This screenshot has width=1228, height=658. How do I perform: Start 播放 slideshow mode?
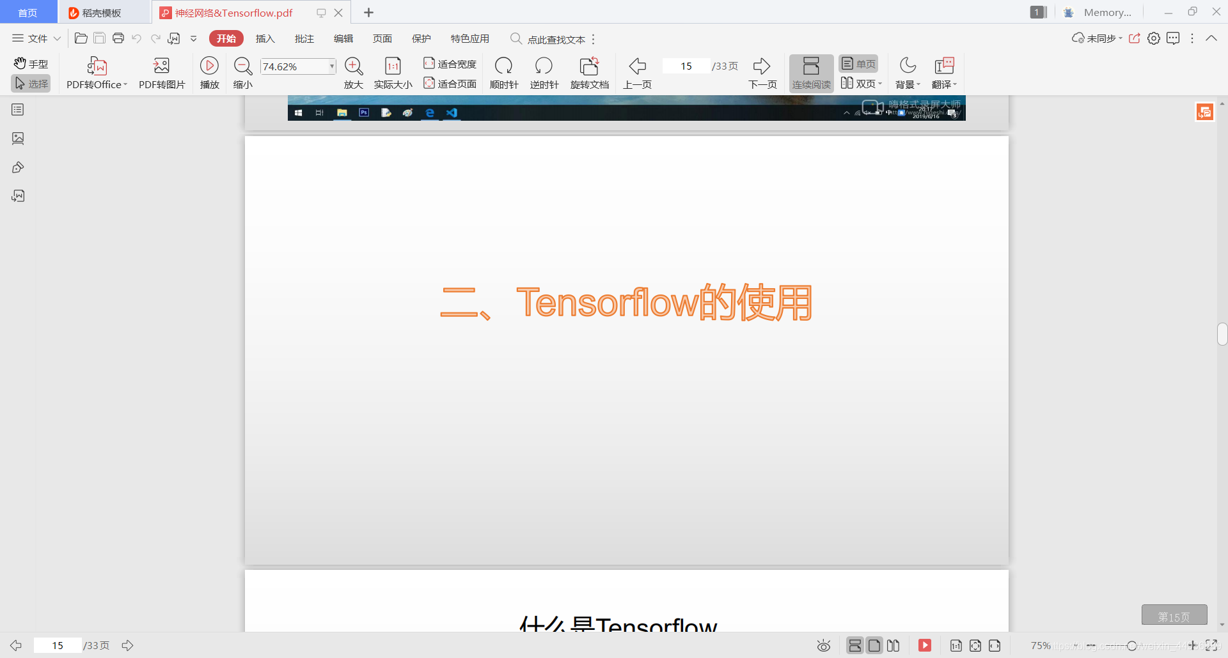pyautogui.click(x=209, y=73)
